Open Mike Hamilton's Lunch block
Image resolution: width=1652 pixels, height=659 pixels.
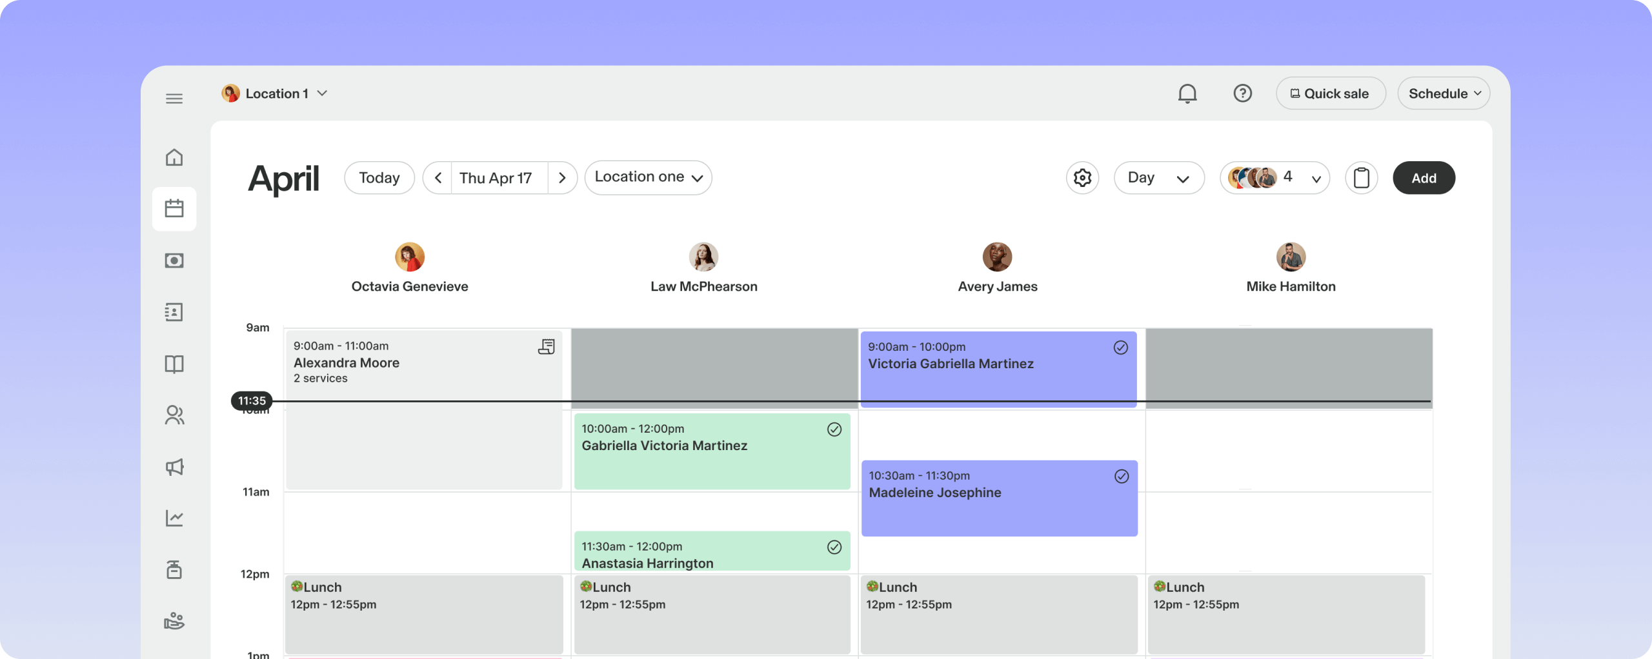(x=1286, y=614)
